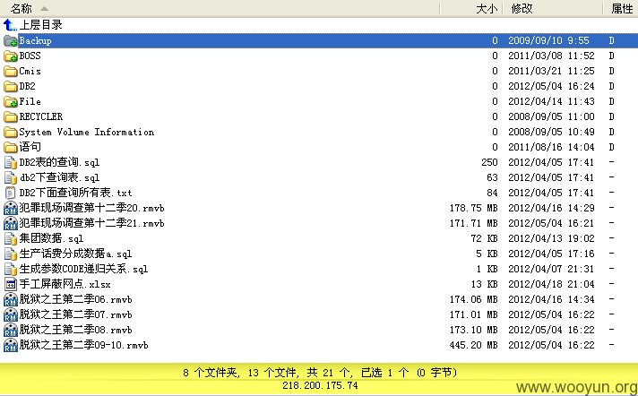638x396 pixels.
Task: Select the Cmis folder name
Action: 30,71
